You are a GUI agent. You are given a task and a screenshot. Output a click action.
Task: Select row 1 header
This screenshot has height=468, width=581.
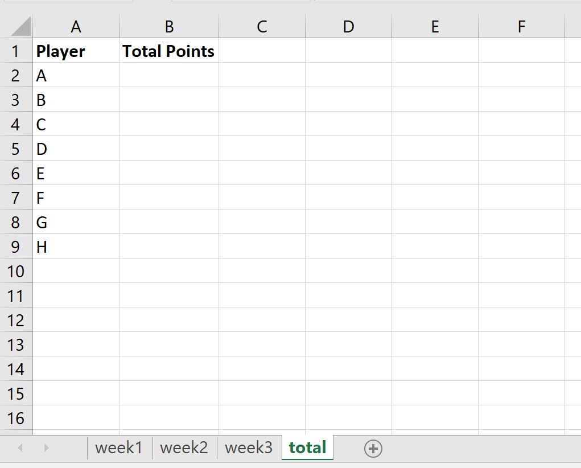pos(15,51)
